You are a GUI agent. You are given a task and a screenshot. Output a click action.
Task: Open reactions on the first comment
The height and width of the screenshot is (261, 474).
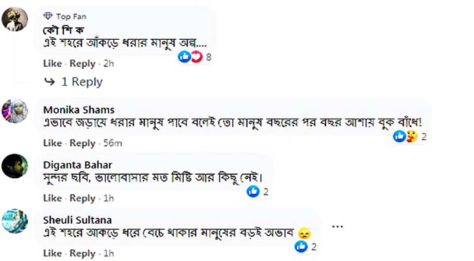(195, 57)
